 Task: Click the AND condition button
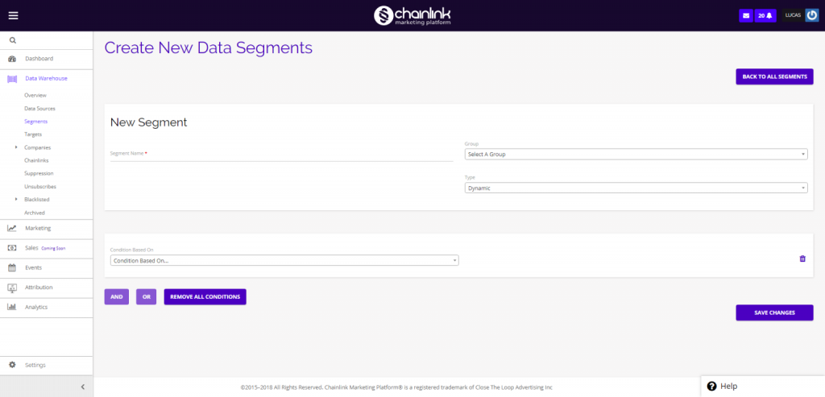(x=116, y=296)
